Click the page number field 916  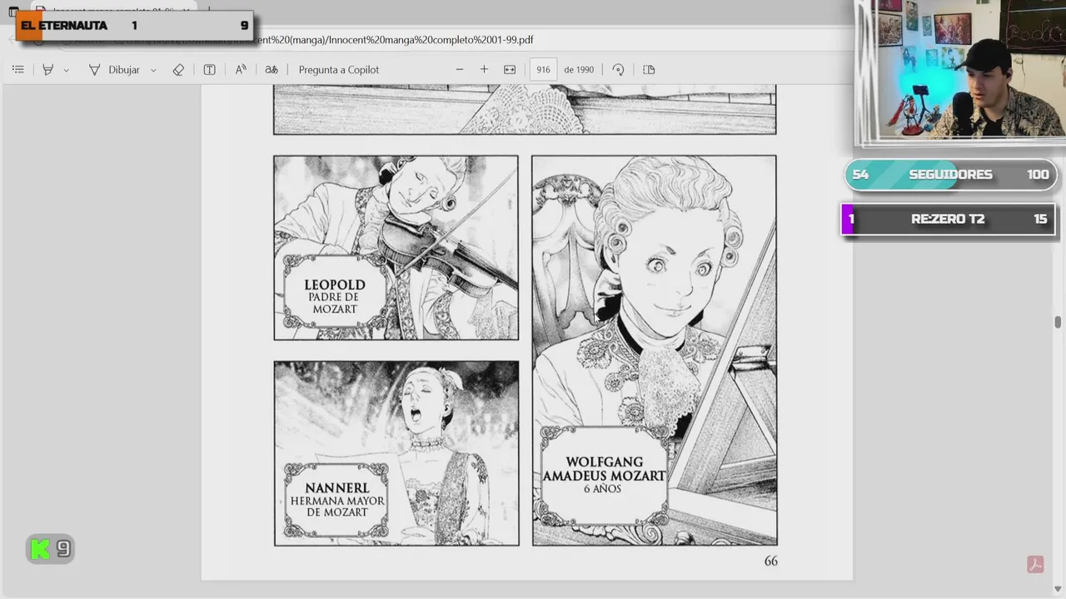pyautogui.click(x=543, y=70)
